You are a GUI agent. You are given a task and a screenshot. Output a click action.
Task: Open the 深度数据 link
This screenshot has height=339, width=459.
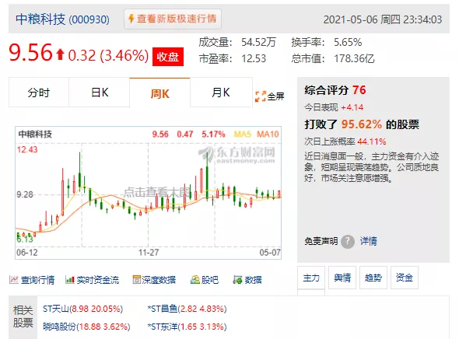click(159, 280)
